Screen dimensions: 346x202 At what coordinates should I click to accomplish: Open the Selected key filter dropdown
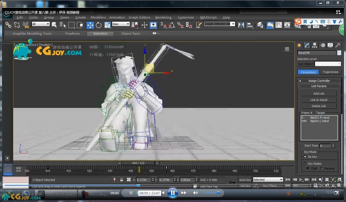tap(268, 180)
